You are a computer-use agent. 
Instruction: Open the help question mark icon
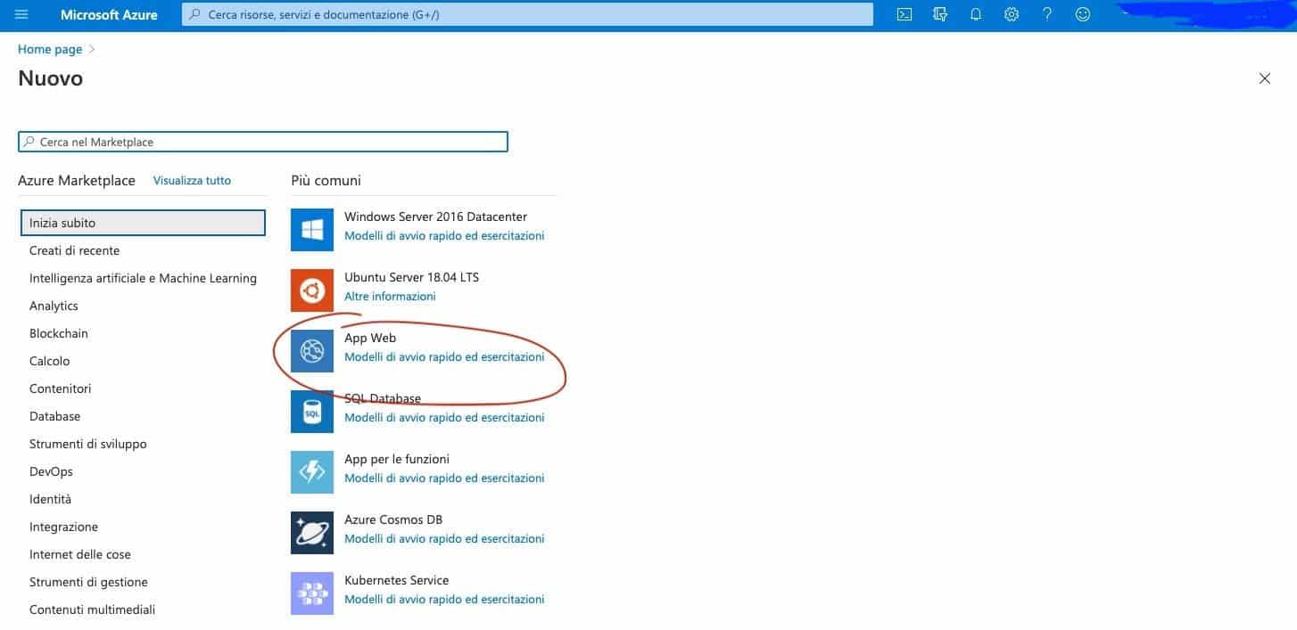[1047, 14]
